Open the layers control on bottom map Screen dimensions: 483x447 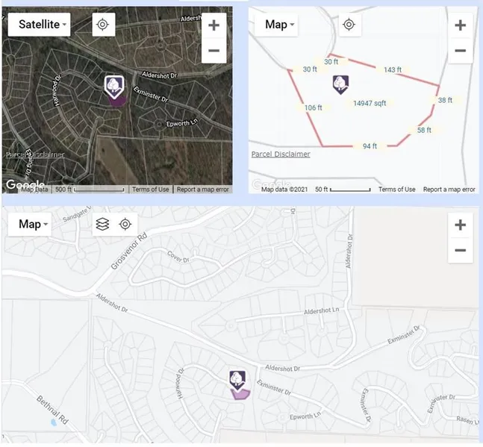point(103,224)
